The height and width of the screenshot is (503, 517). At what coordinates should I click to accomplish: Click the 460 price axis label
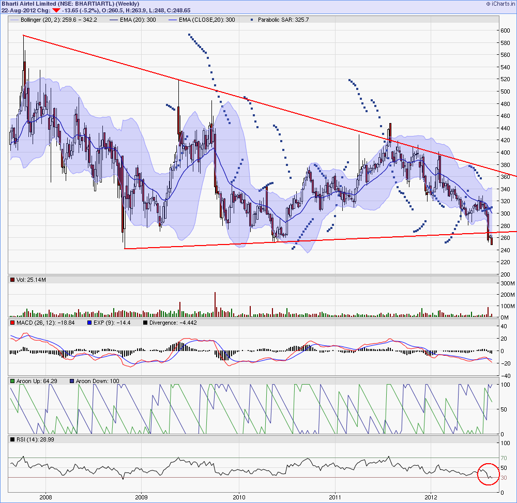pos(505,116)
